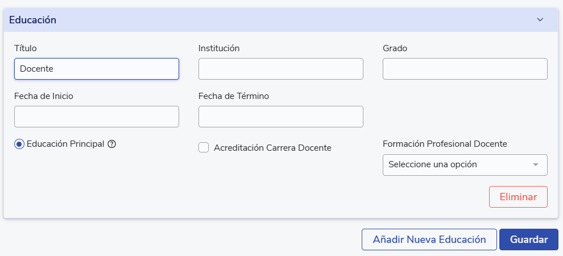Viewport: 563px width, 256px height.
Task: Click the Acreditación Carrera Docente label text
Action: click(272, 148)
